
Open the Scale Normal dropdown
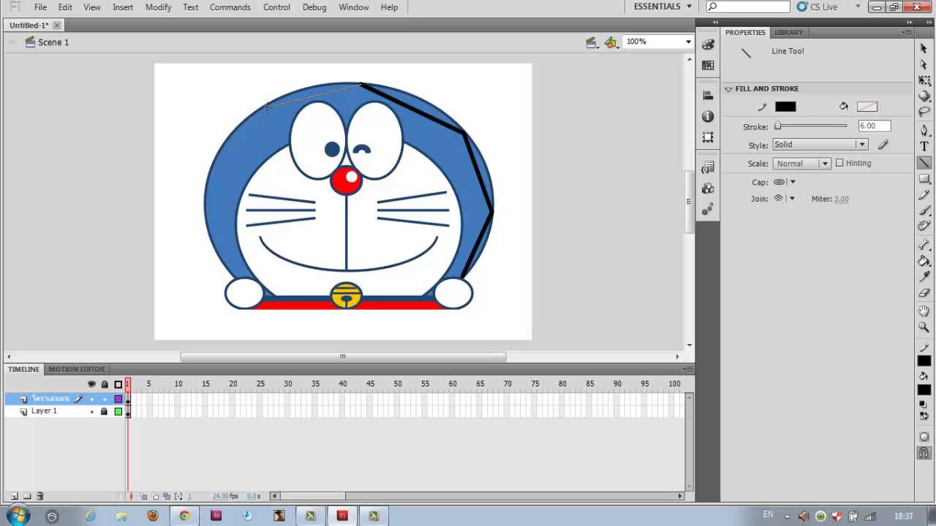[x=801, y=164]
